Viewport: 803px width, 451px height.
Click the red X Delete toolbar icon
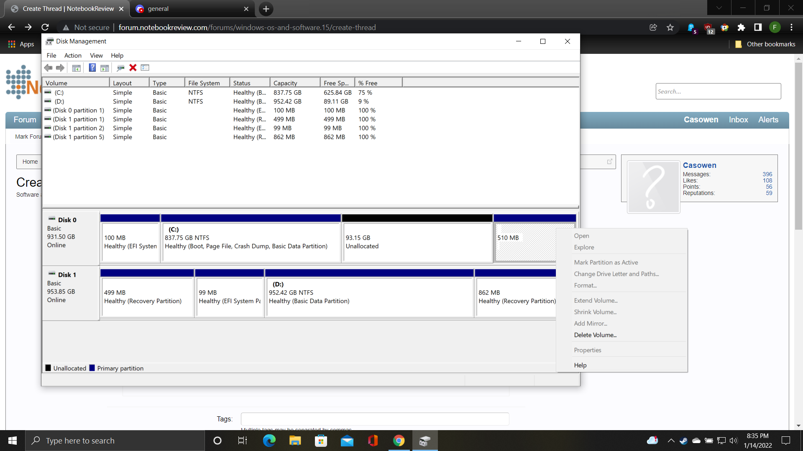pyautogui.click(x=133, y=68)
